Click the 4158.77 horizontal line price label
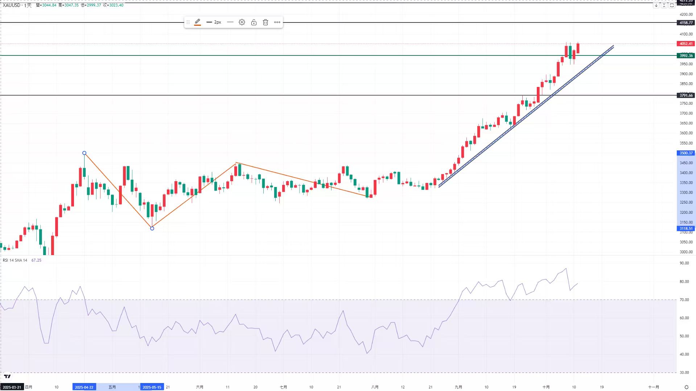This screenshot has height=391, width=696. tap(686, 22)
